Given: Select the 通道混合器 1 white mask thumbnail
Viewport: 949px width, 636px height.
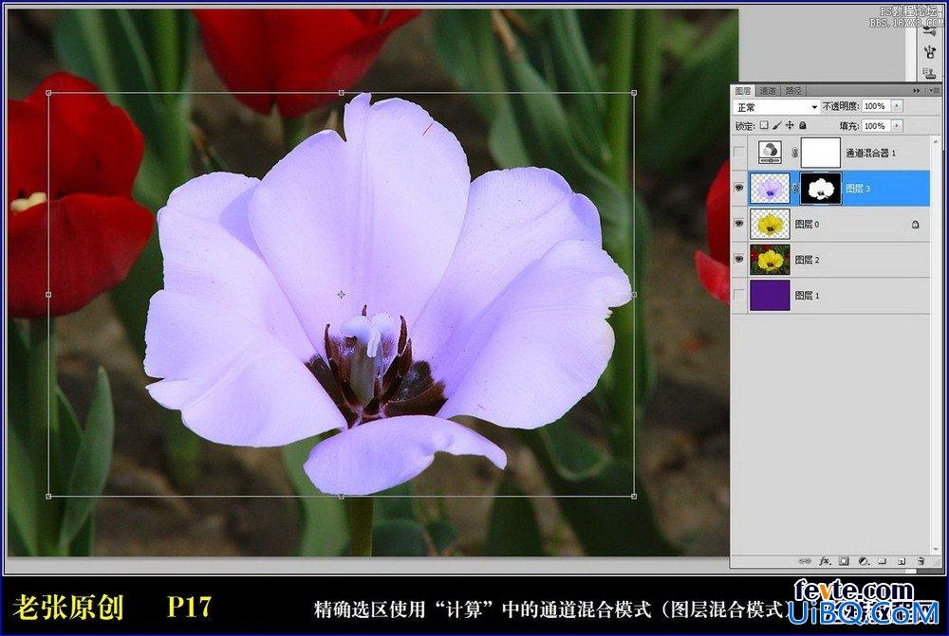Looking at the screenshot, I should [821, 153].
